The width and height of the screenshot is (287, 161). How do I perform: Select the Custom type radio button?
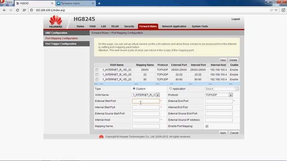click(x=134, y=89)
